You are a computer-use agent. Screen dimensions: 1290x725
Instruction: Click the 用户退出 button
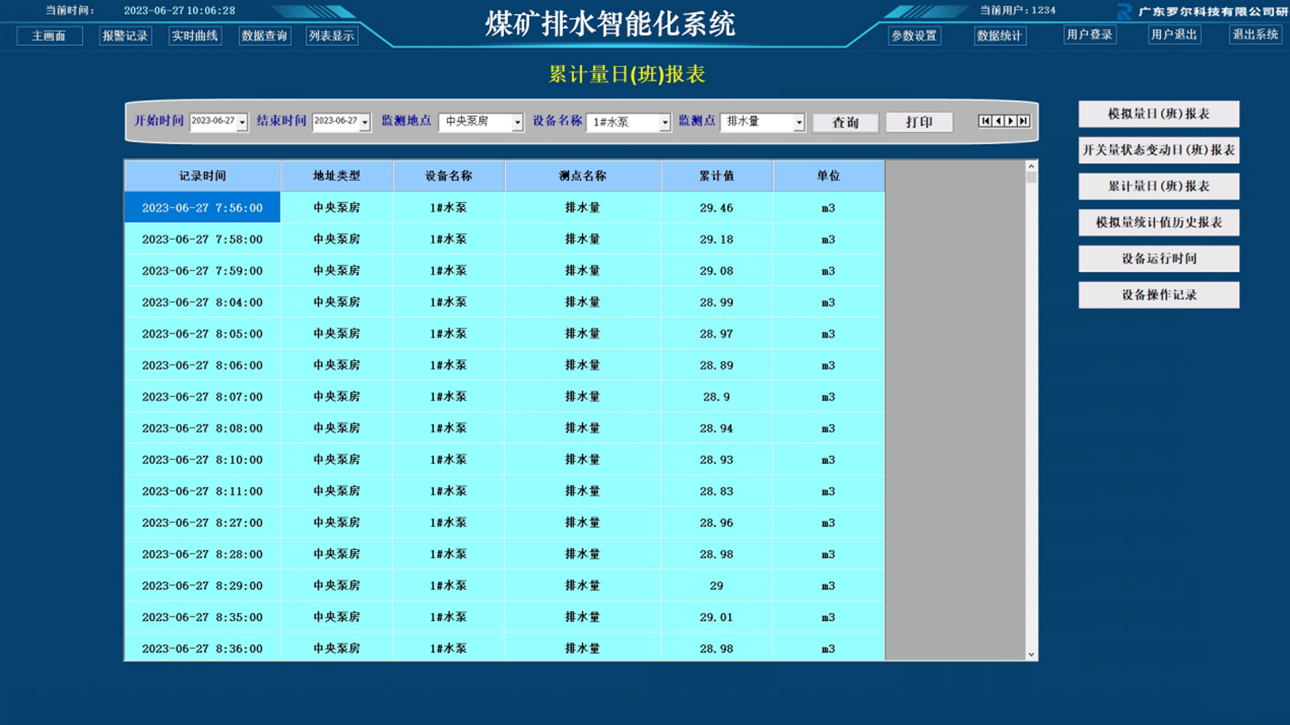(x=1174, y=34)
